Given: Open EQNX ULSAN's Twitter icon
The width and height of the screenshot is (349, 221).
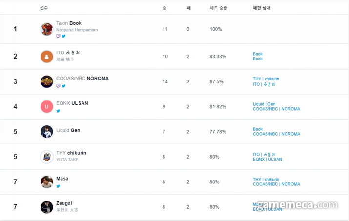Looking at the screenshot, I should (59, 111).
